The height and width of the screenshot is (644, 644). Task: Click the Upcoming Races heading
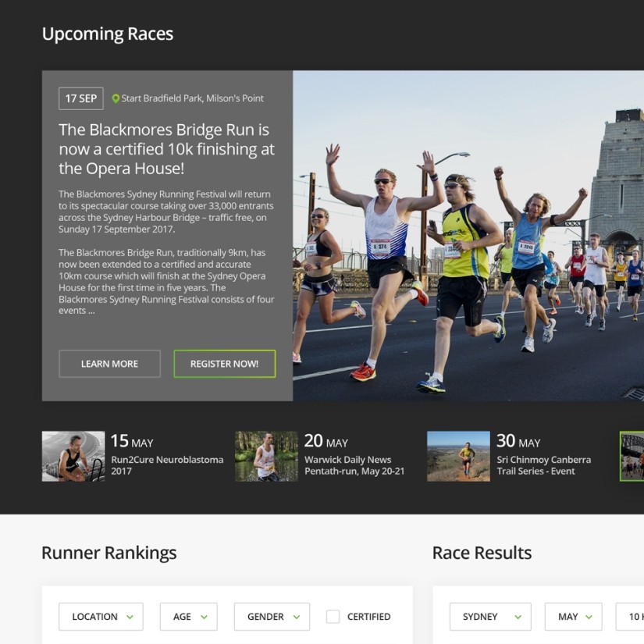pos(108,34)
